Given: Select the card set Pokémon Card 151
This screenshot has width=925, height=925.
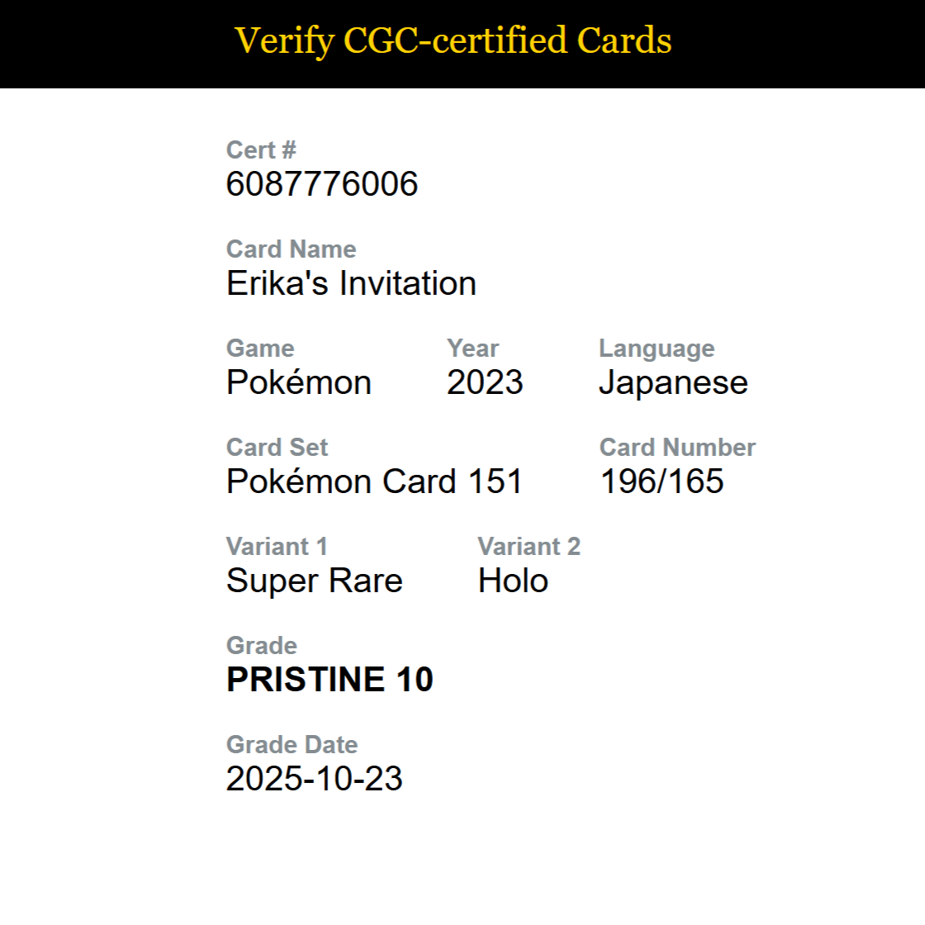Looking at the screenshot, I should coord(375,481).
